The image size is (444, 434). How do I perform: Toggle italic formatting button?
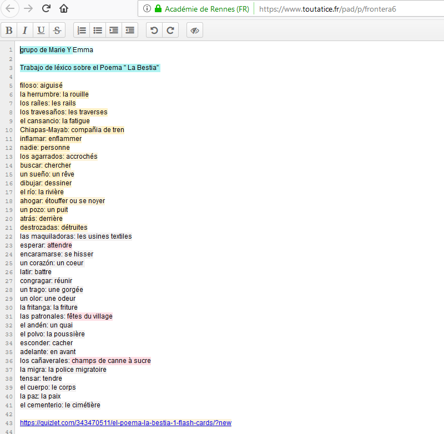(25, 31)
